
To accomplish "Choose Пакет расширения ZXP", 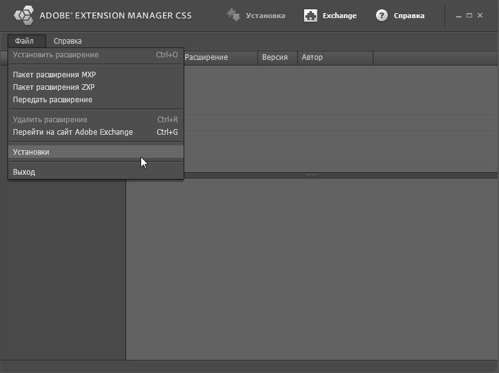I will coord(96,87).
